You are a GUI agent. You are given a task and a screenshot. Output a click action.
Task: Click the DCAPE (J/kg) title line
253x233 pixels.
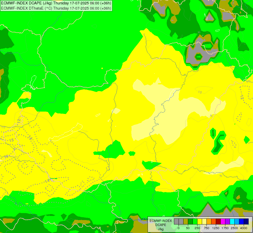(56, 3)
